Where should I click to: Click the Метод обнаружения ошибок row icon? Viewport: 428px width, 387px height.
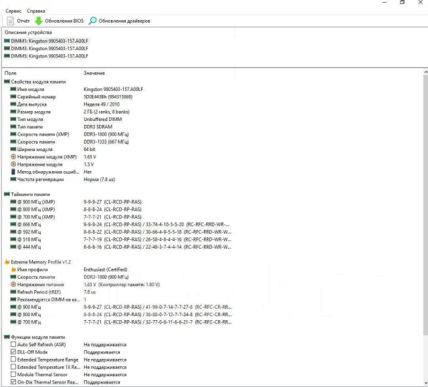(13, 172)
